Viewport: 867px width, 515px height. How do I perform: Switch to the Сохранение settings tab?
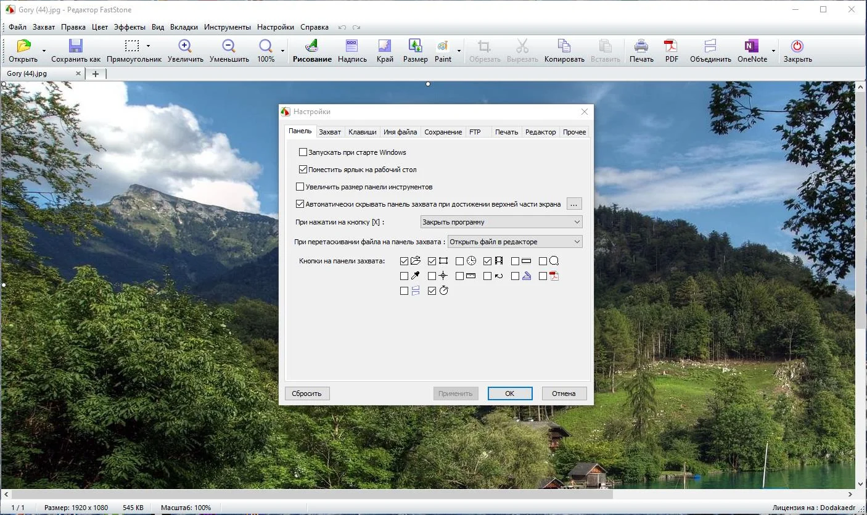443,132
